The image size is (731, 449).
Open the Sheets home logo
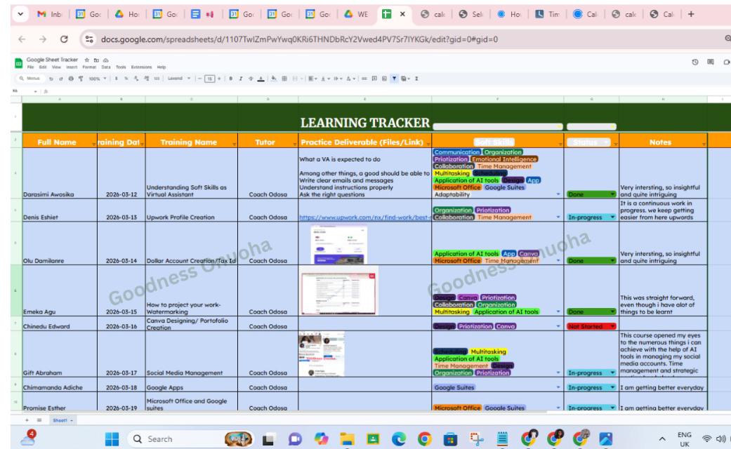point(19,63)
